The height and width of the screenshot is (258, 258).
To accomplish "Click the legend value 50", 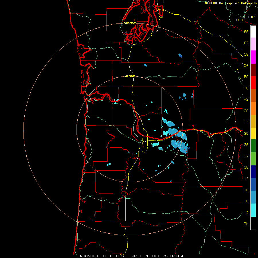I will 246,77.
